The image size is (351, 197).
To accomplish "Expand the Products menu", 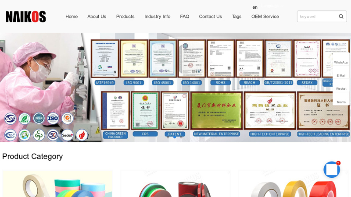I will [125, 17].
